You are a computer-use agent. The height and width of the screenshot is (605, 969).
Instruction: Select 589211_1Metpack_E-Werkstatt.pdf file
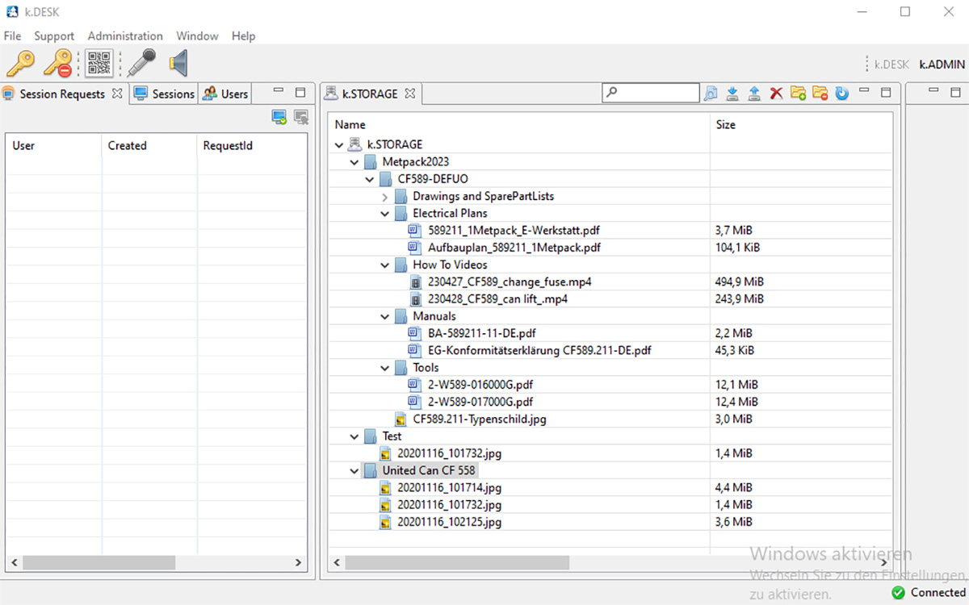click(514, 231)
